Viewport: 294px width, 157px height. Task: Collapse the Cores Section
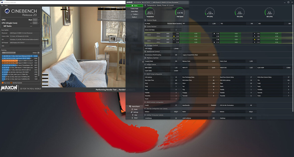point(145,27)
